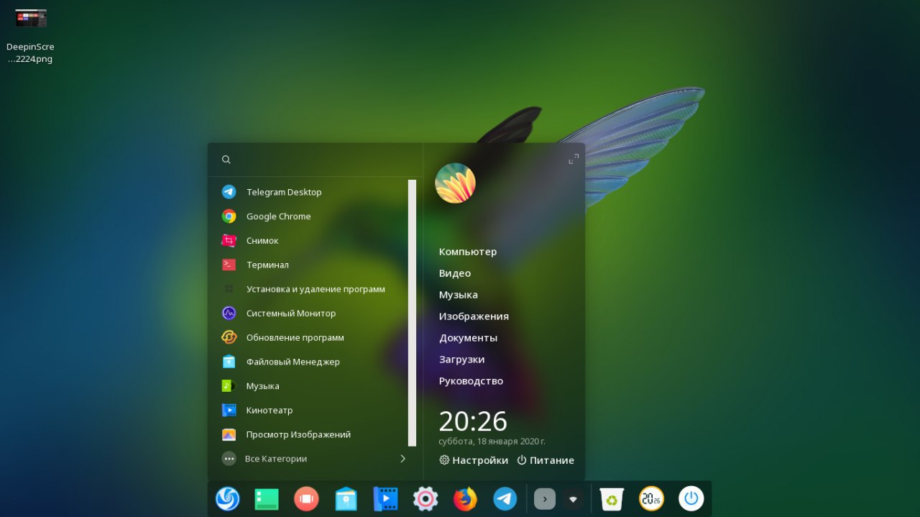Click the Telegram Desktop text label
This screenshot has height=517, width=920.
[x=284, y=192]
